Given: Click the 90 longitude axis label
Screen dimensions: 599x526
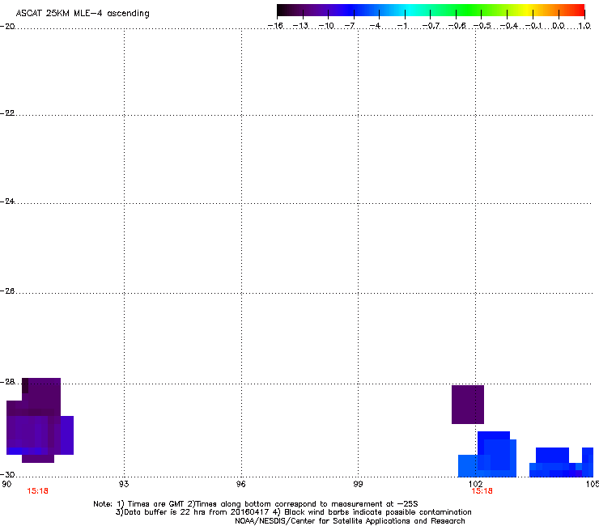Looking at the screenshot, I should coord(6,484).
